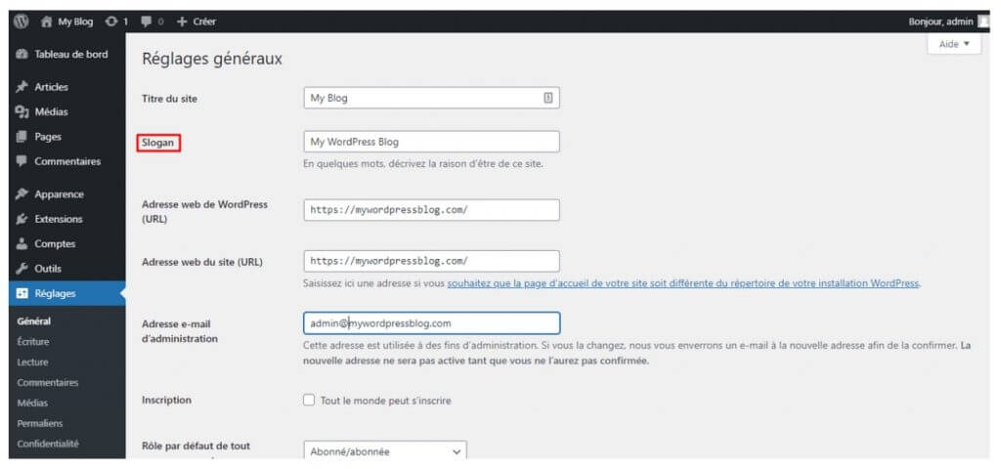Open pending updates icon in admin bar
This screenshot has width=1001, height=469.
[112, 21]
